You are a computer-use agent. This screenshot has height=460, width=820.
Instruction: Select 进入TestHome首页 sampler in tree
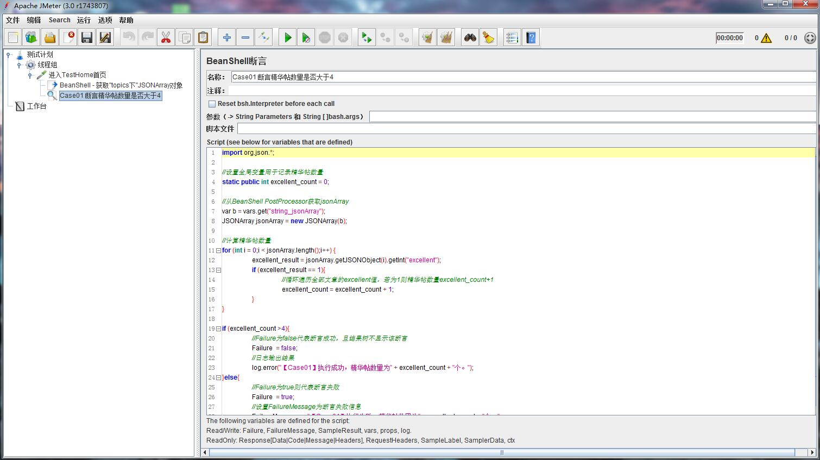77,75
